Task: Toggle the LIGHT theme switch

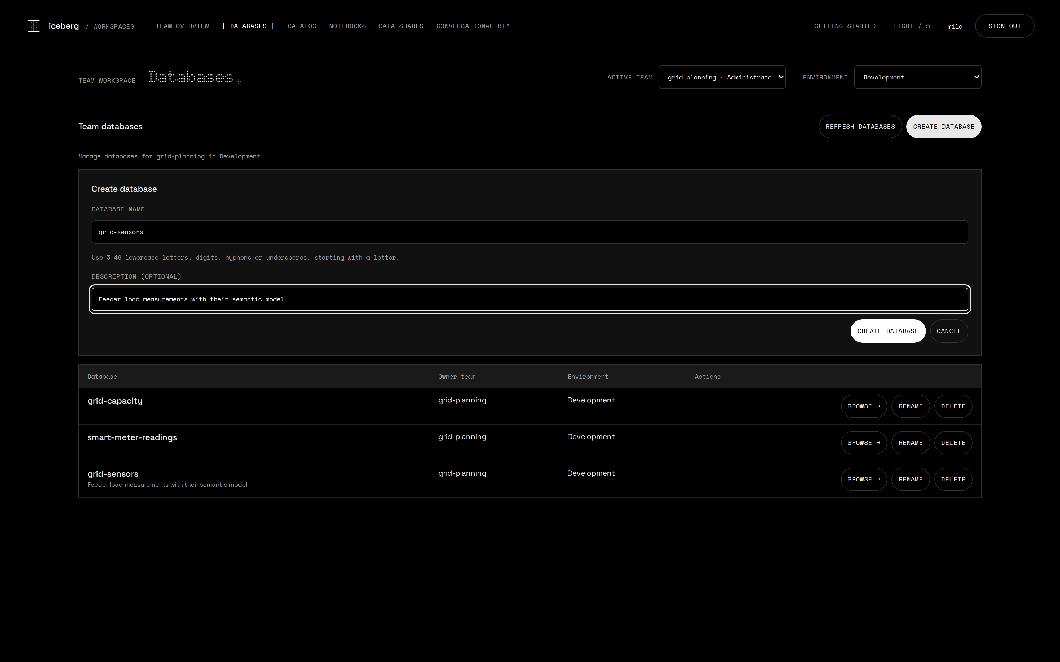Action: click(911, 26)
